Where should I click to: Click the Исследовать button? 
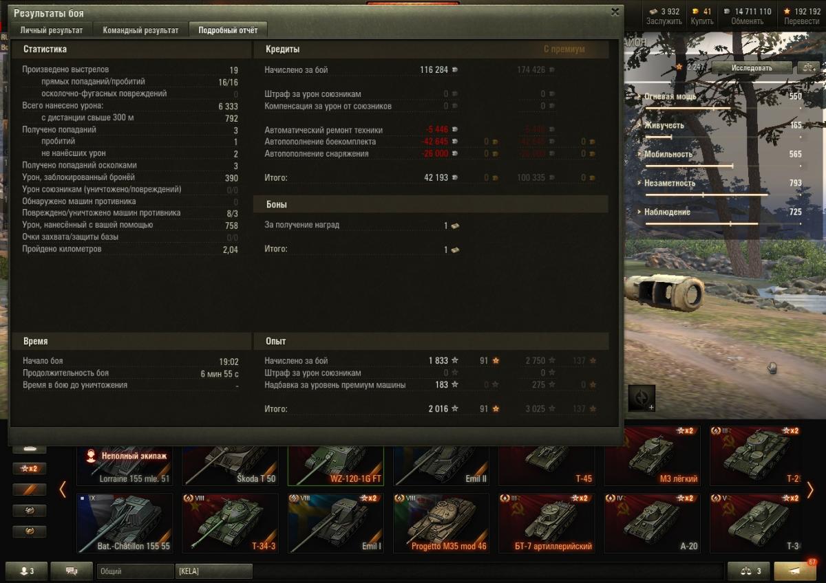(752, 67)
